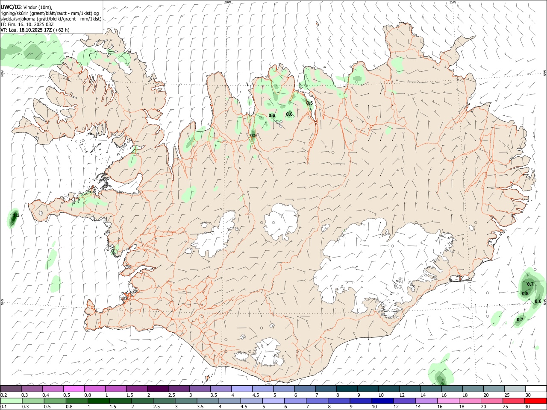Click the "15W" longitude label

pos(453,2)
